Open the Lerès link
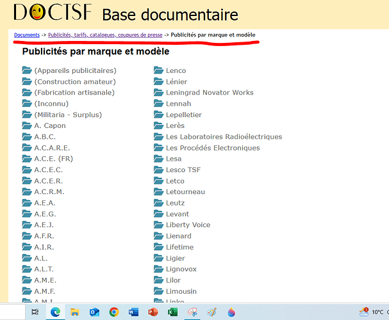 [x=175, y=125]
